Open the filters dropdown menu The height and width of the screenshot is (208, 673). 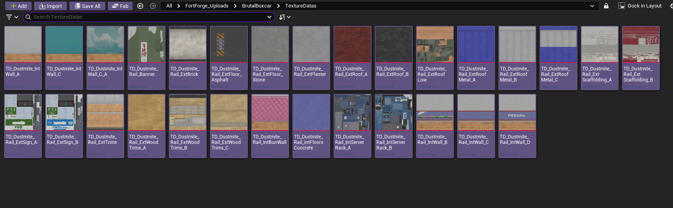pos(12,17)
